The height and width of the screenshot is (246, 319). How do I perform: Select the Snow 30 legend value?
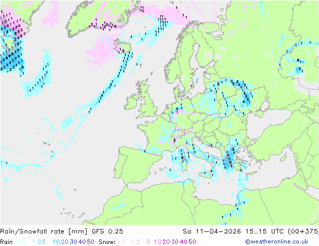pyautogui.click(x=175, y=242)
